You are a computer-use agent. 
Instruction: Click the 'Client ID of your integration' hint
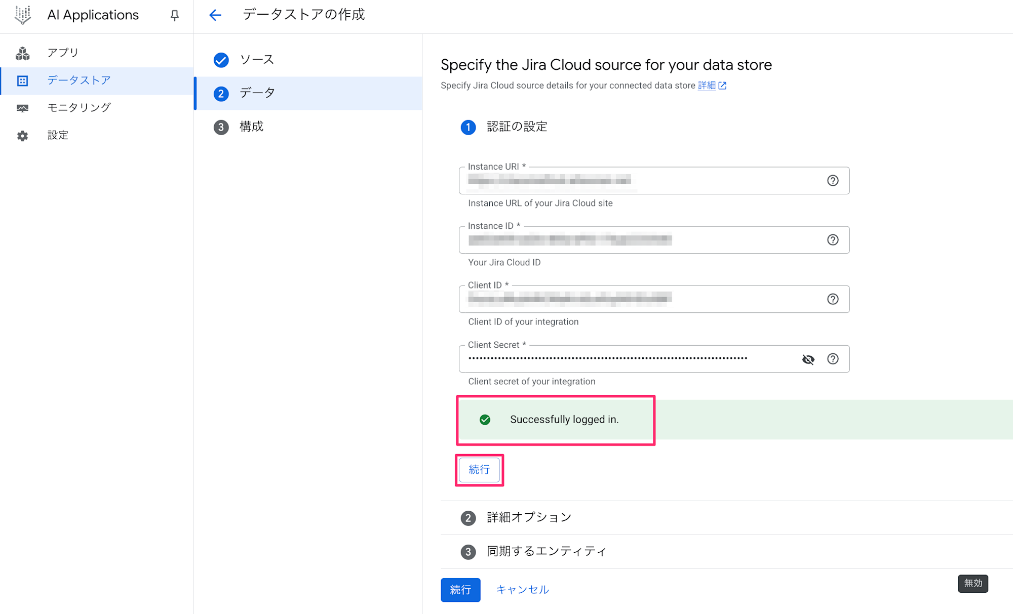tap(523, 321)
